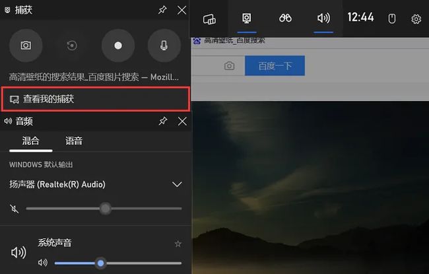
Task: Click the record last 30 seconds button
Action: point(72,46)
